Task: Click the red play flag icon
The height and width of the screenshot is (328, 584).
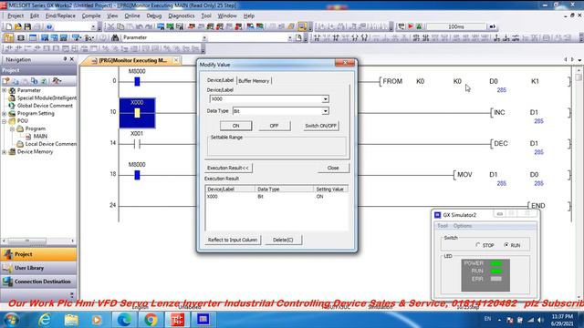Action: pyautogui.click(x=411, y=26)
